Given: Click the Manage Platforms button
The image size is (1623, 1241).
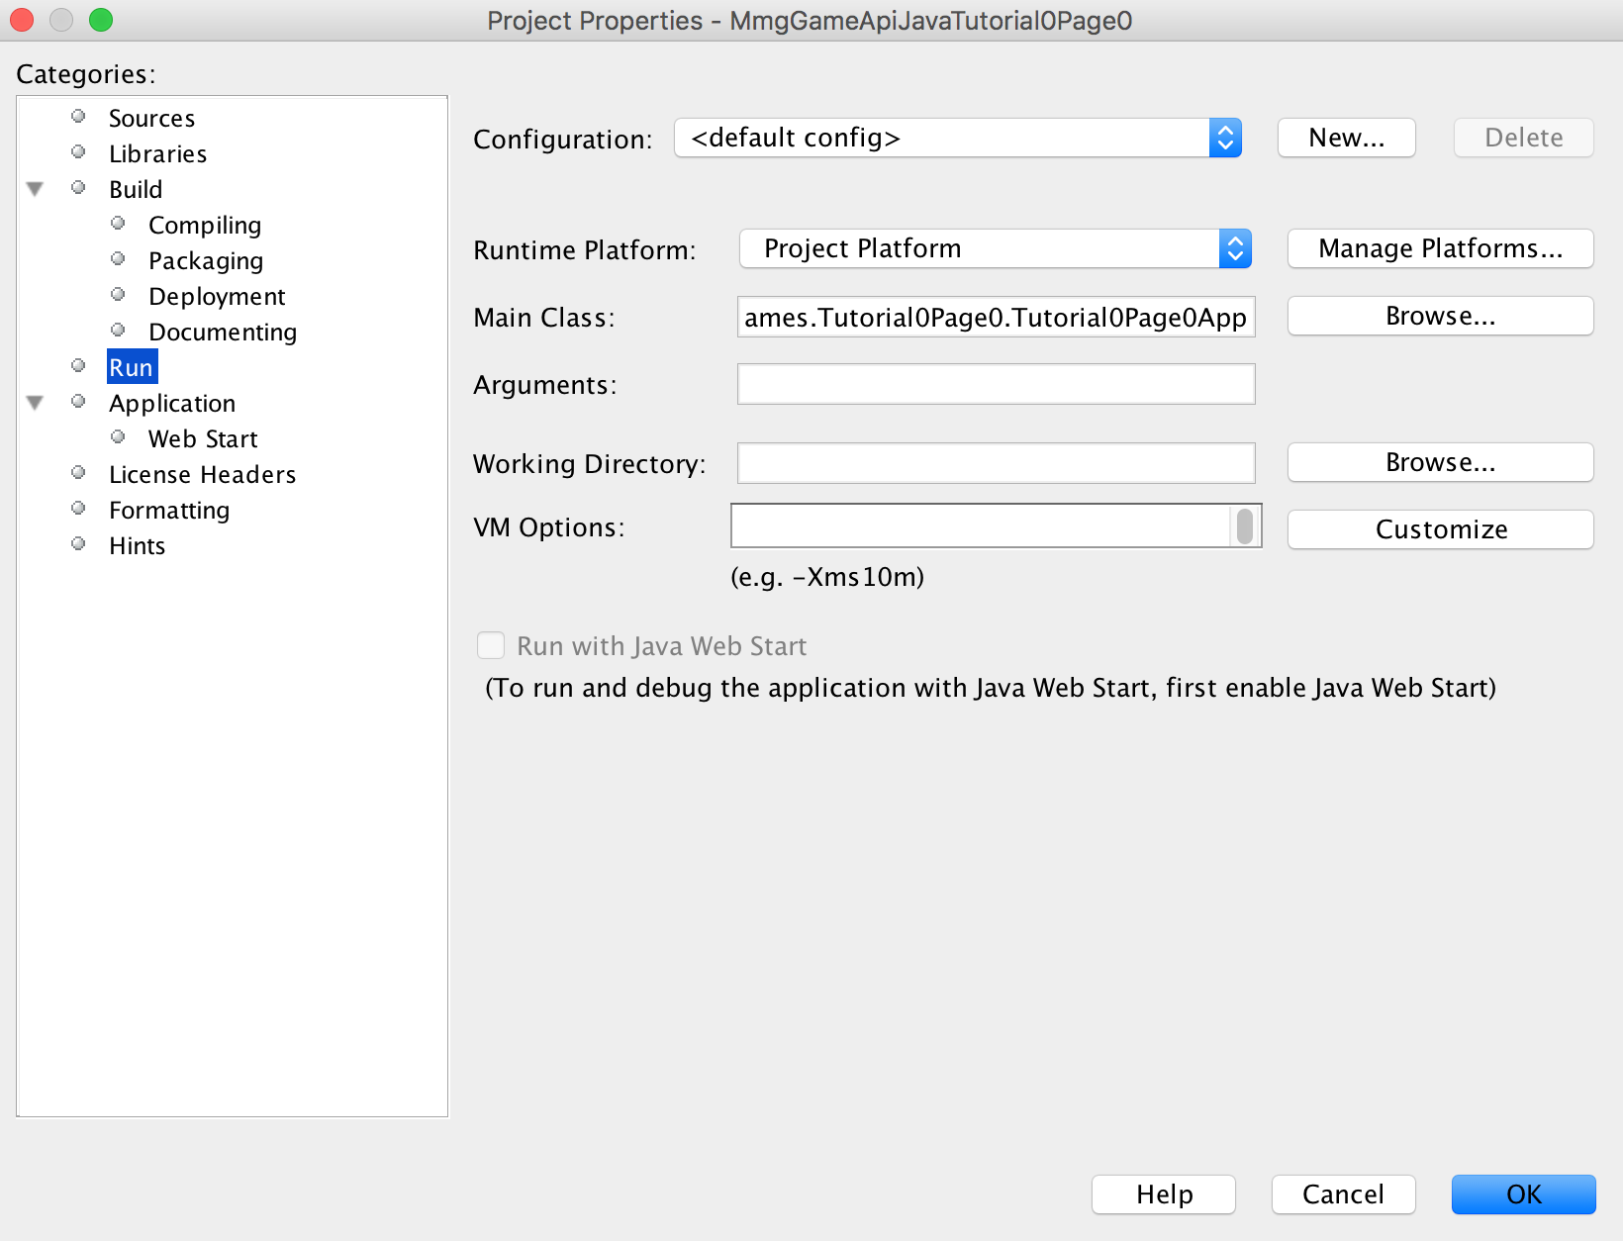Looking at the screenshot, I should (x=1440, y=249).
